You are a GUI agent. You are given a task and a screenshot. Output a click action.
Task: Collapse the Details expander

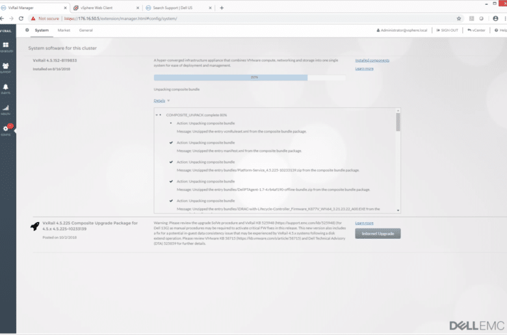162,101
